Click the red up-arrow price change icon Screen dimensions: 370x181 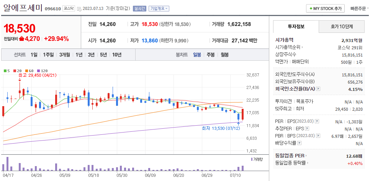pos(22,39)
